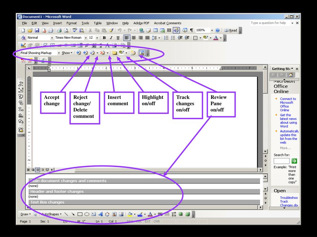Toggle Justify paragraph alignment
The width and height of the screenshot is (317, 237).
click(x=147, y=38)
